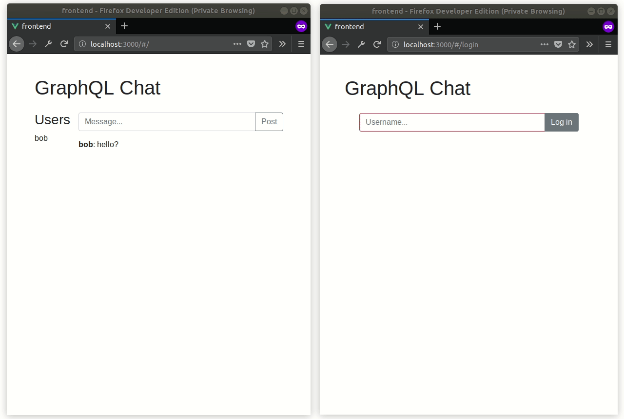Open hamburger menu in right window

pos(608,44)
